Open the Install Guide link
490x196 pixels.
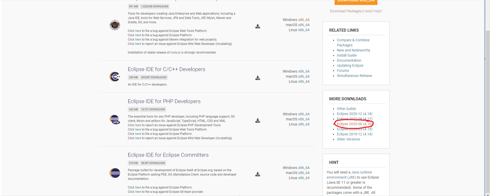tap(347, 55)
